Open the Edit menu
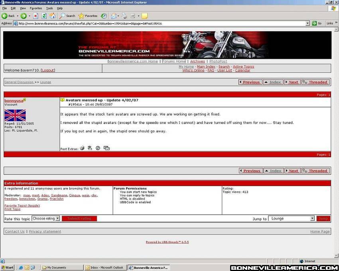 (13, 8)
